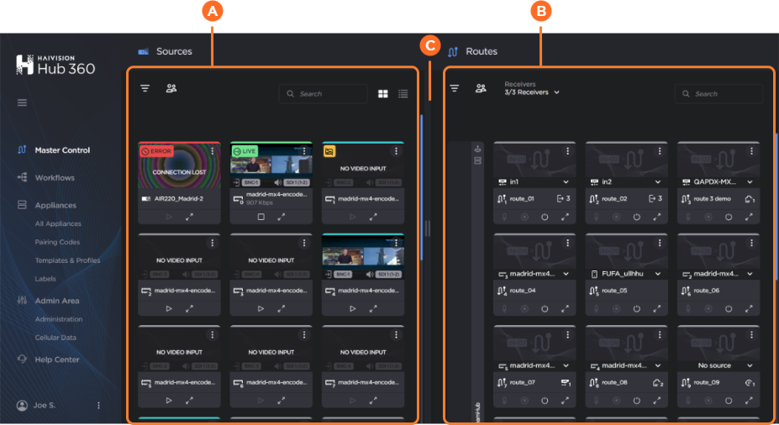Switch Sources to list view

coord(403,94)
